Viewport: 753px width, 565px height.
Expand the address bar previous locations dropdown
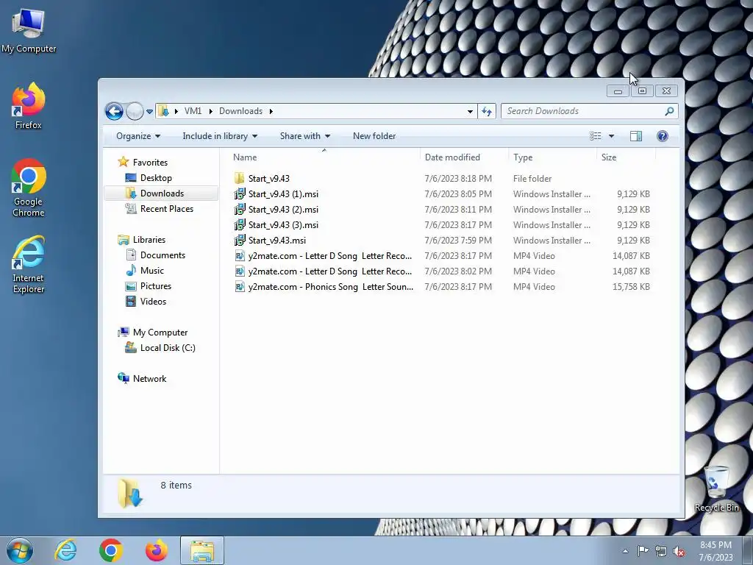pos(470,112)
